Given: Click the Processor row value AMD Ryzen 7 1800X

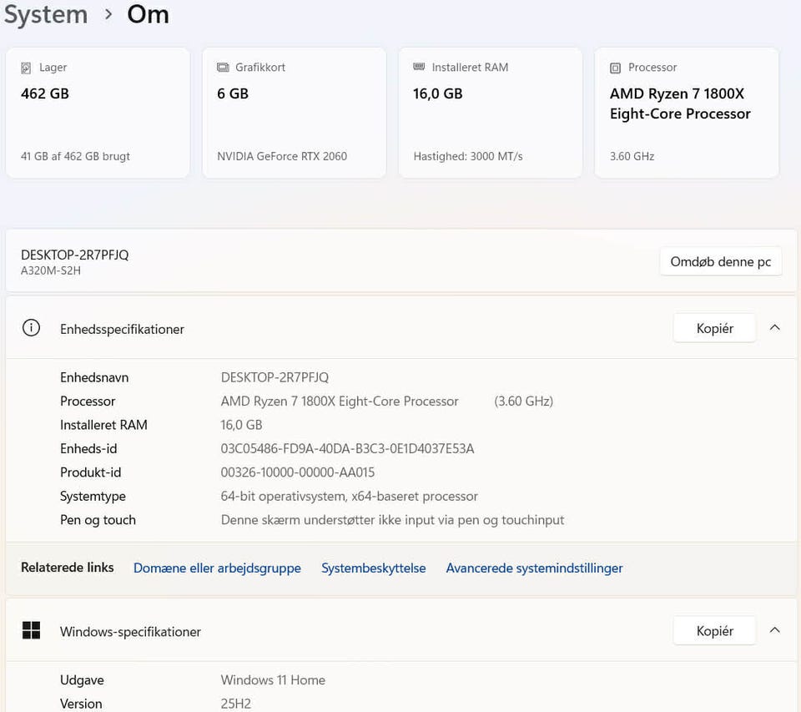Looking at the screenshot, I should click(340, 401).
